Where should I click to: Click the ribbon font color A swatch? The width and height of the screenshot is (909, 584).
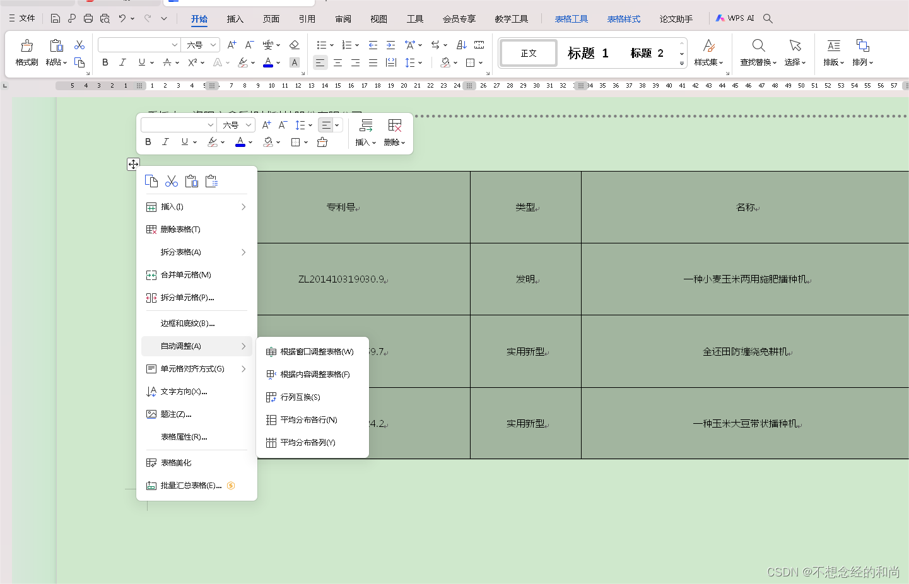point(268,62)
